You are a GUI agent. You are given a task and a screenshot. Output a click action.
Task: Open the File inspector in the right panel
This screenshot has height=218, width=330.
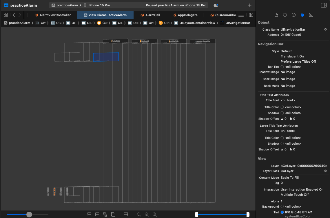(x=276, y=15)
